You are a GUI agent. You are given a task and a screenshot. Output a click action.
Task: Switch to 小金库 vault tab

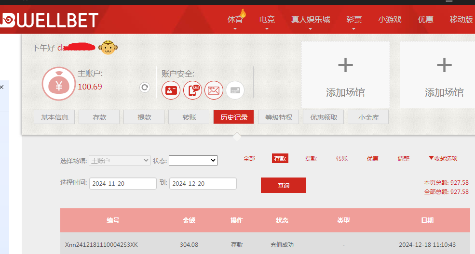coord(368,117)
